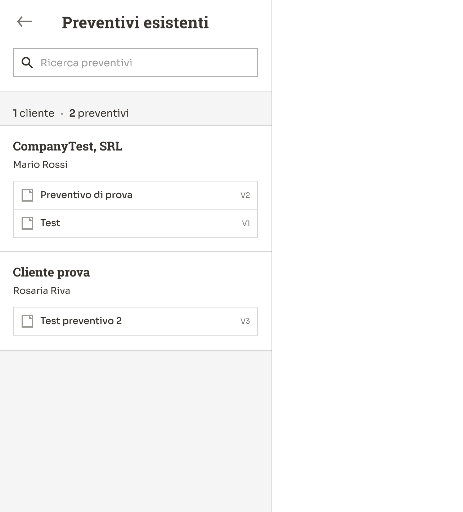Viewport: 463px width, 512px height.
Task: Select the CompanyTest, SRL client heading
Action: click(68, 146)
